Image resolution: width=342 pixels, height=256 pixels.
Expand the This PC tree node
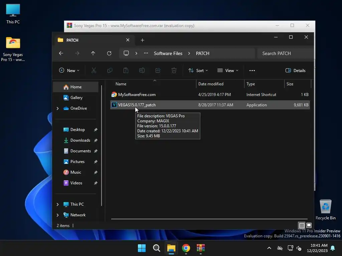[x=57, y=204]
